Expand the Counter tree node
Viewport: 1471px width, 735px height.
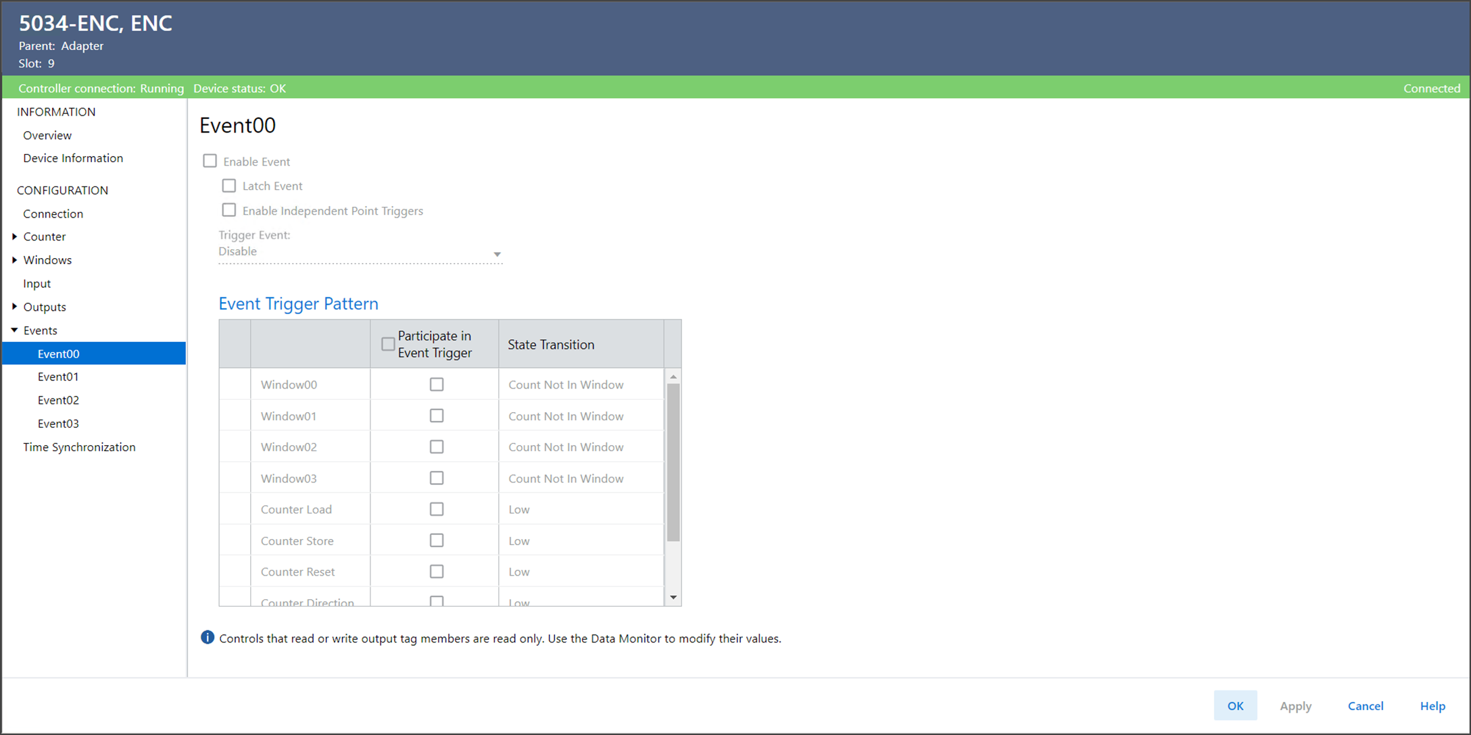(15, 236)
